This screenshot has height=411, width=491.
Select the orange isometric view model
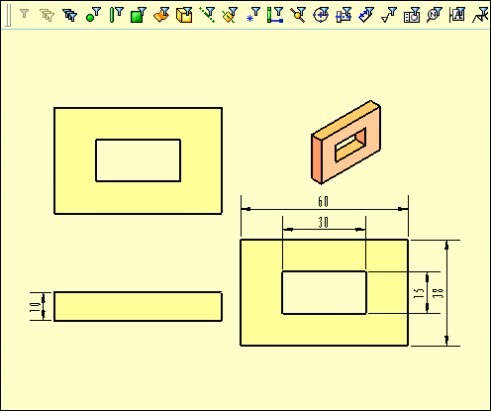point(345,142)
